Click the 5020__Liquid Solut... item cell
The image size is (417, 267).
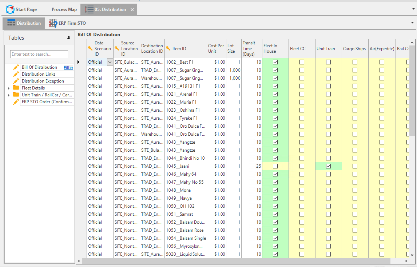(x=186, y=254)
